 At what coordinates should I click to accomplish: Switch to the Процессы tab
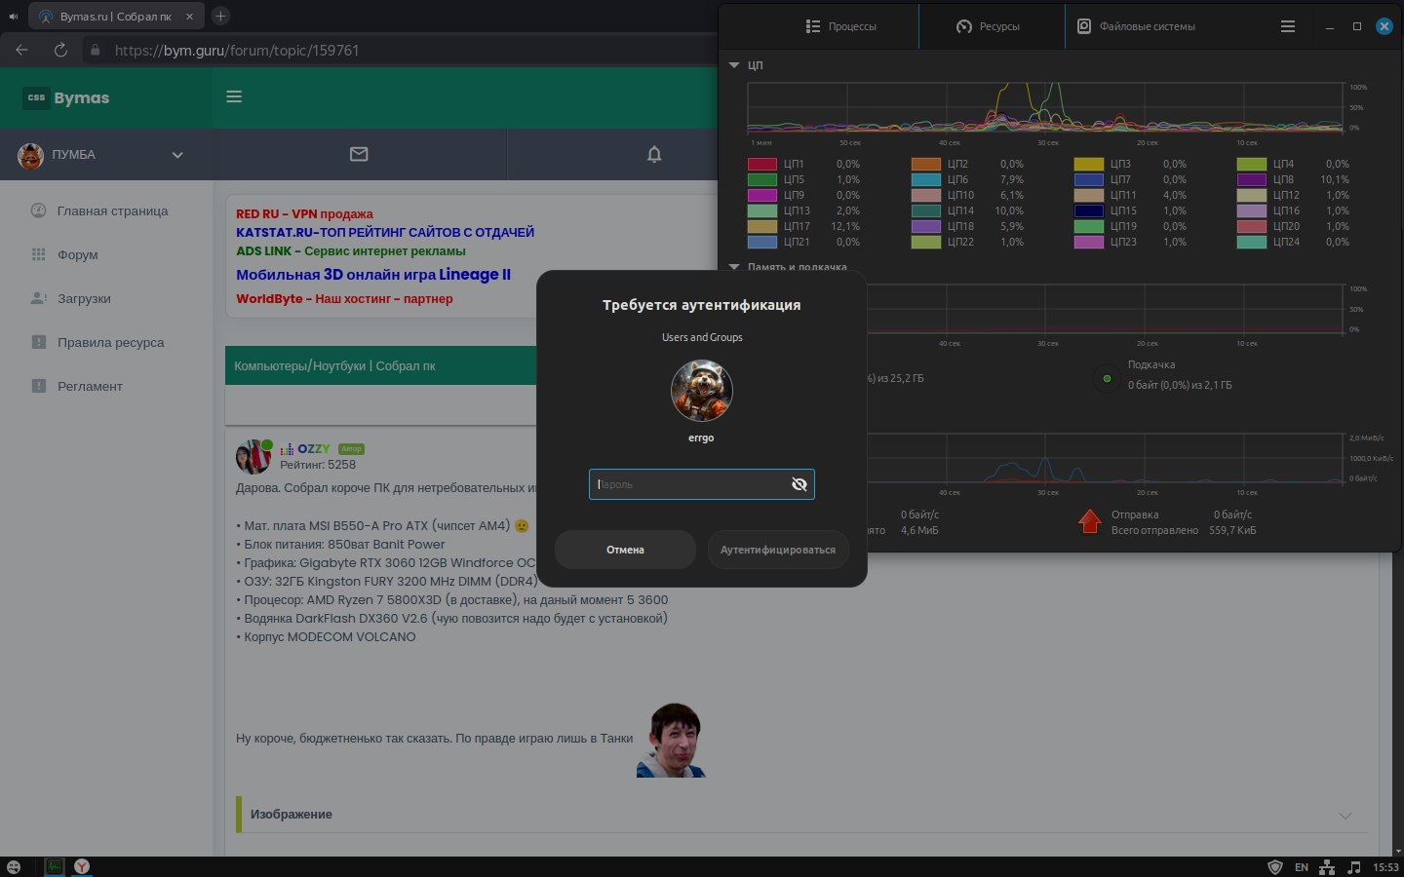pos(840,26)
